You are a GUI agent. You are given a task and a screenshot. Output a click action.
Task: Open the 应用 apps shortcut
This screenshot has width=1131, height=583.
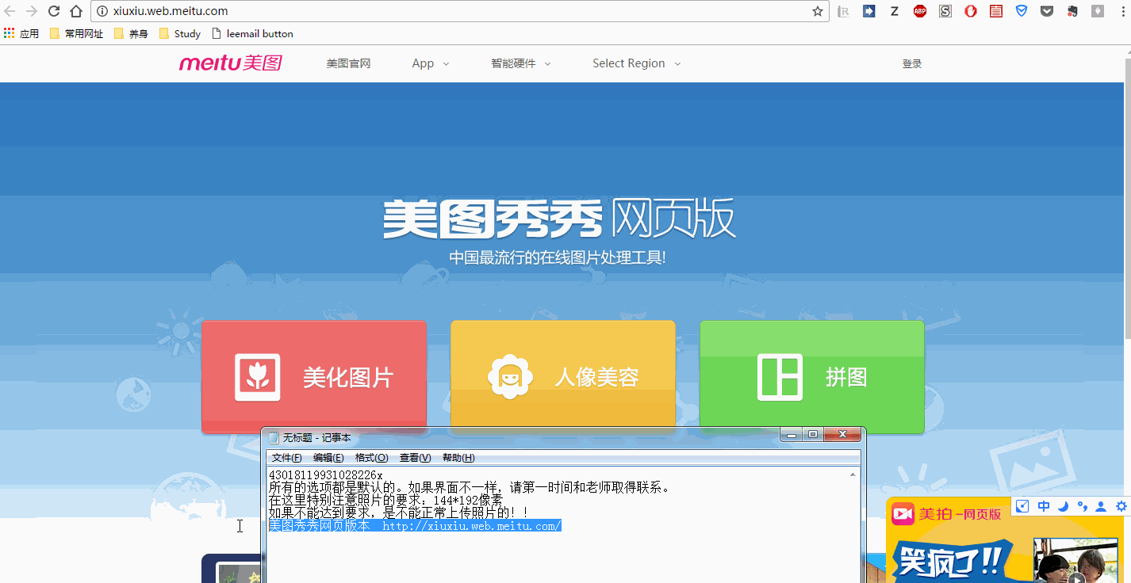click(21, 33)
